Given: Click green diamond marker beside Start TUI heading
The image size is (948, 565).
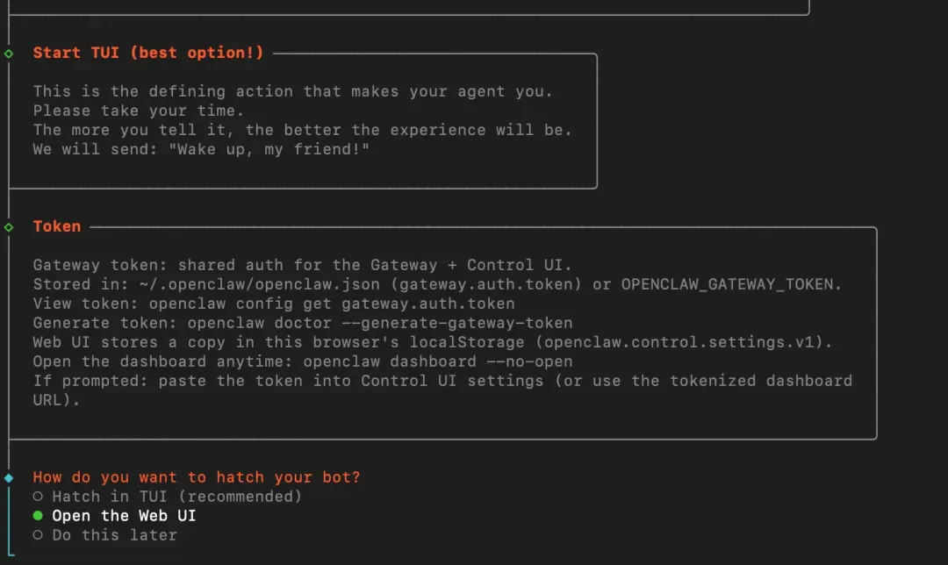Looking at the screenshot, I should (9, 54).
